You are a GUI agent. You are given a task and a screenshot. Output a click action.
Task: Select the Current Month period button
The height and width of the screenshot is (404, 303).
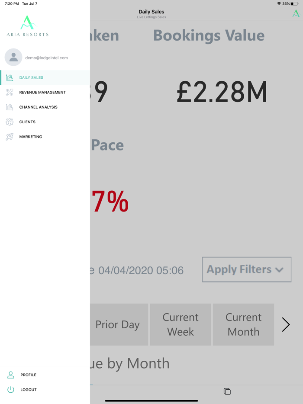pos(243,324)
